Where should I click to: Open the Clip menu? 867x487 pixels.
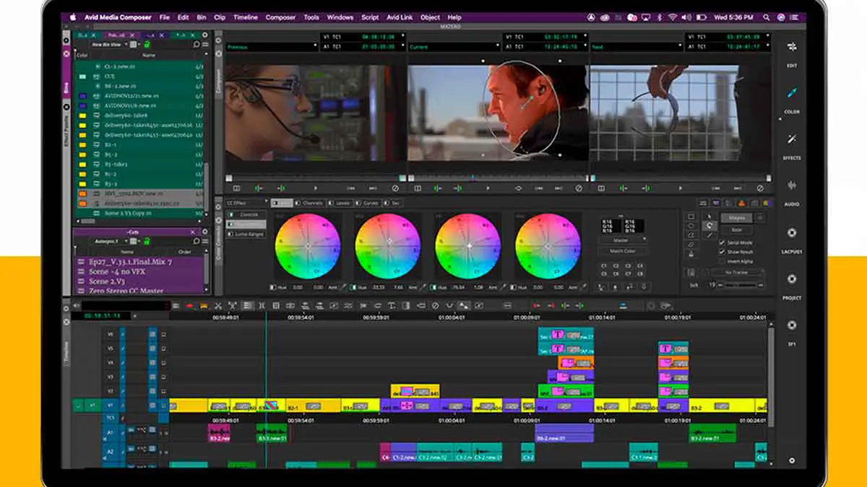(x=220, y=17)
